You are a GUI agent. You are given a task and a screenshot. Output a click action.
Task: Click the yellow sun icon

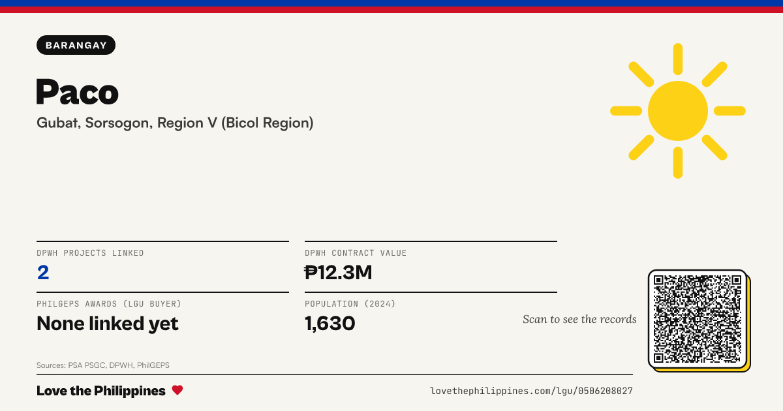[678, 111]
